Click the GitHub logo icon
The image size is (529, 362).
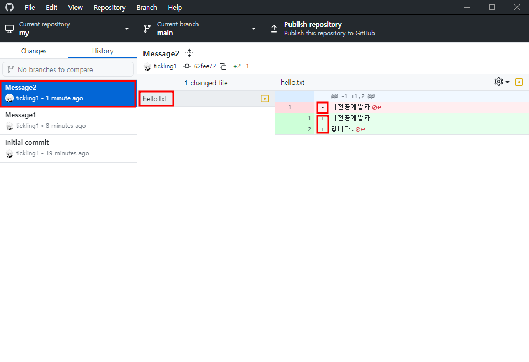[x=9, y=7]
